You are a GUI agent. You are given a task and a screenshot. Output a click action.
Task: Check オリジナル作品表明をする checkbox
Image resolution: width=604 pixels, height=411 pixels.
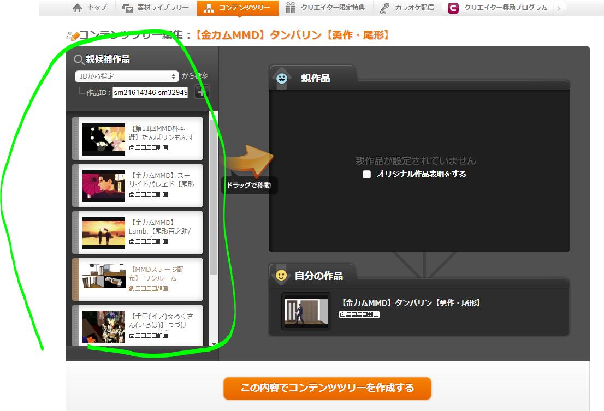click(367, 174)
